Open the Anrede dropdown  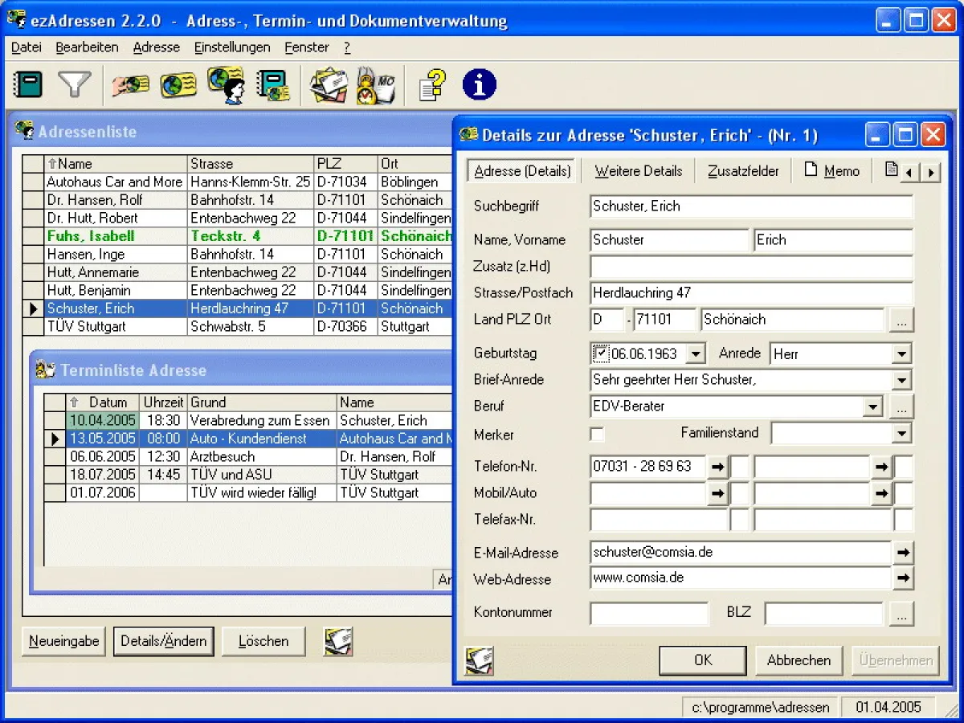coord(901,353)
